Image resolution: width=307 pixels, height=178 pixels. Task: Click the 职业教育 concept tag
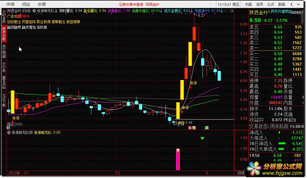tap(44, 22)
